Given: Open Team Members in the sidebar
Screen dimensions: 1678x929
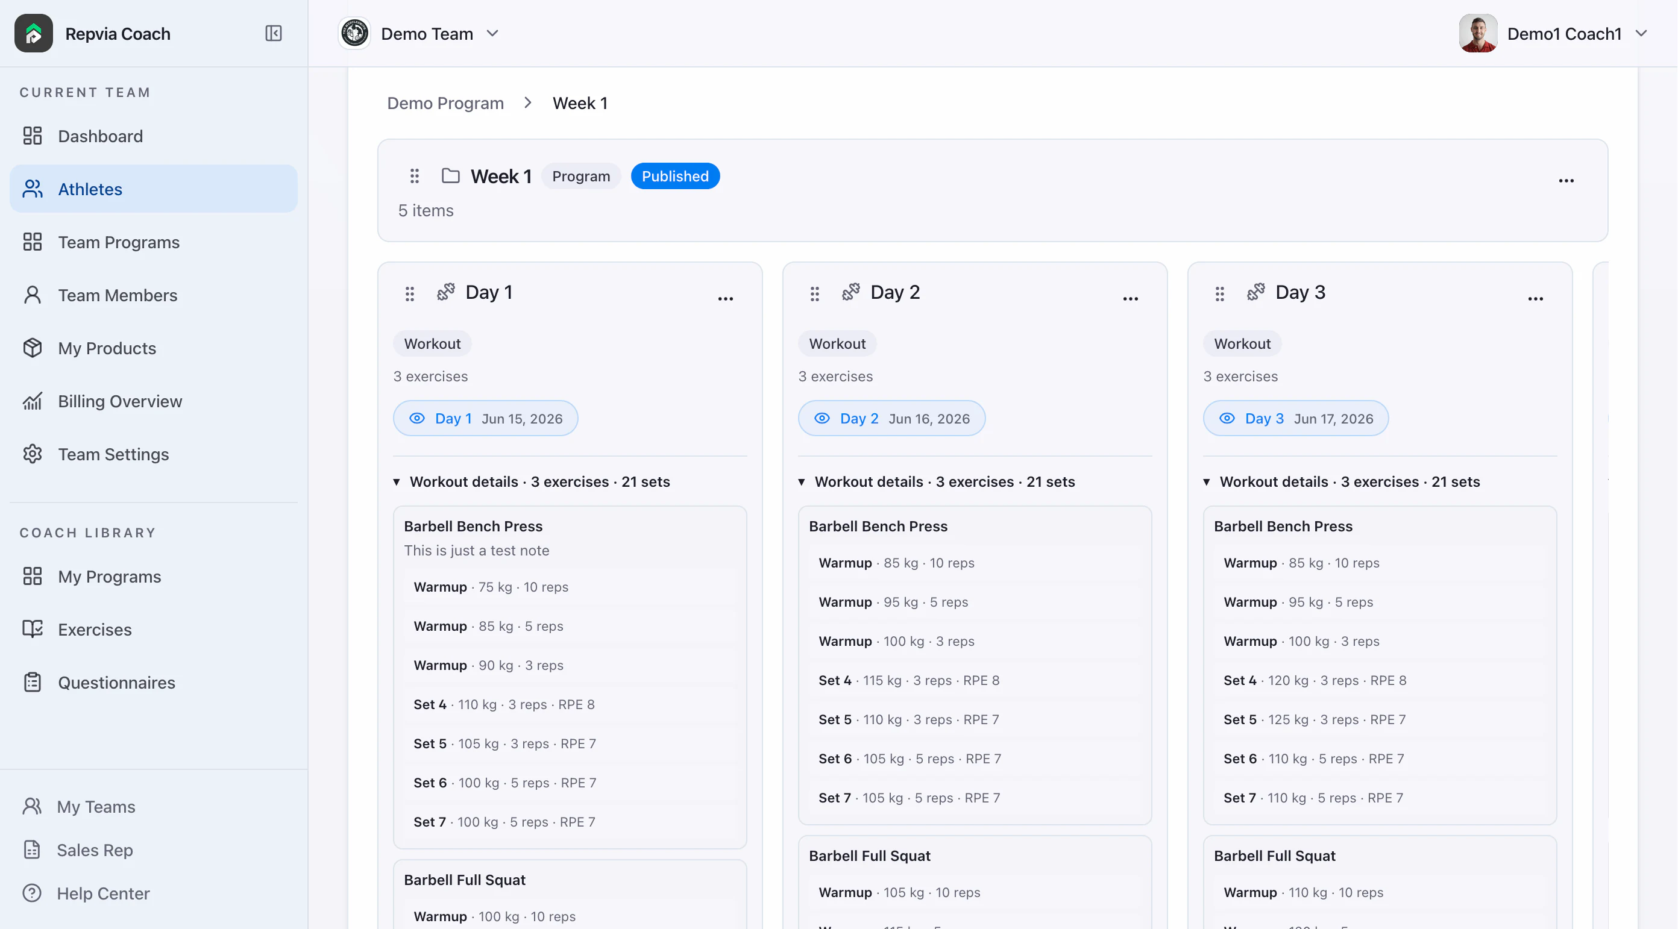Looking at the screenshot, I should 154,295.
